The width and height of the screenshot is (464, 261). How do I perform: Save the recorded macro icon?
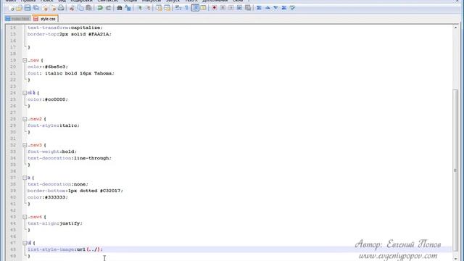point(248,8)
